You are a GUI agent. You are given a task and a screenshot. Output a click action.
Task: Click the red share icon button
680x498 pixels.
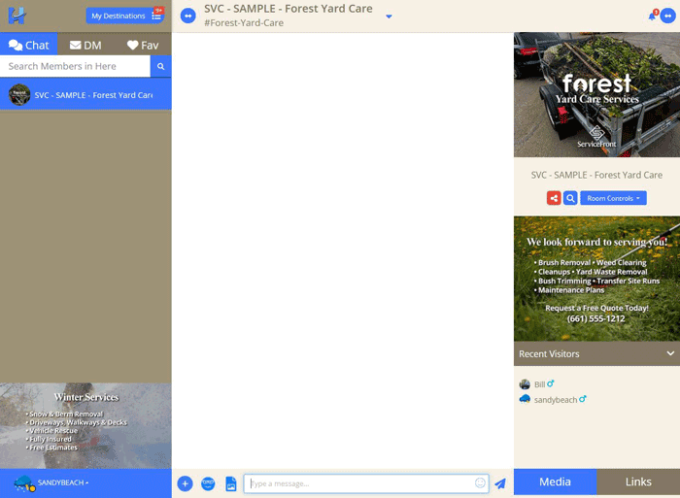554,198
